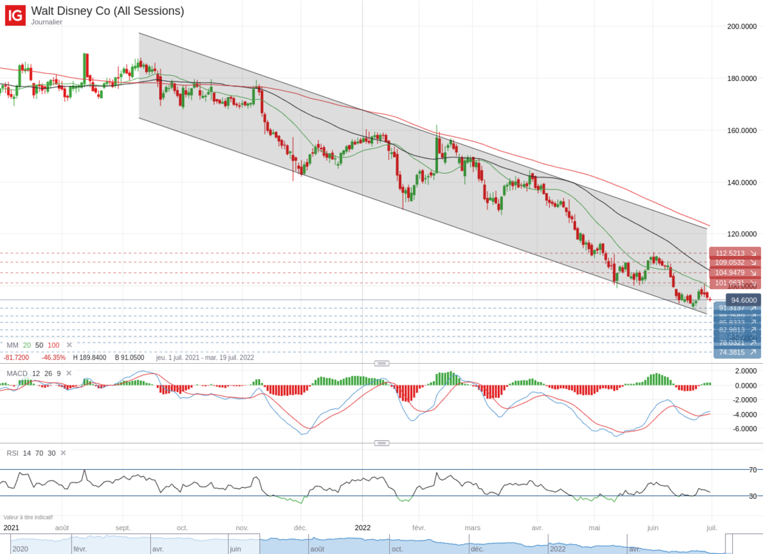Viewport: 763px width, 554px height.
Task: Click the 94.6000 current price label
Action: point(743,300)
